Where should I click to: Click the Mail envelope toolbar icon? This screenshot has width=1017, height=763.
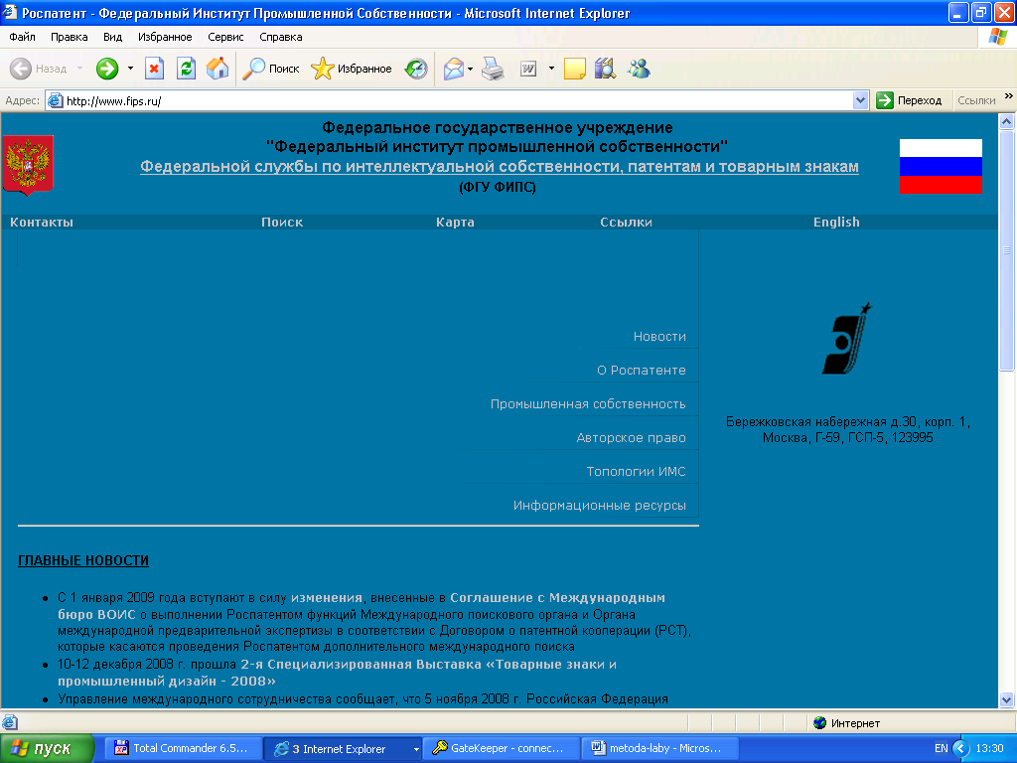454,69
